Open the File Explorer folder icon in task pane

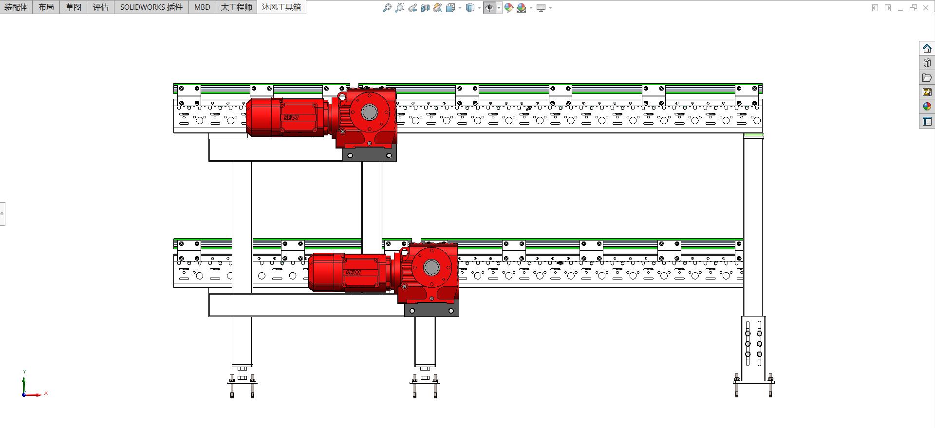pos(927,77)
